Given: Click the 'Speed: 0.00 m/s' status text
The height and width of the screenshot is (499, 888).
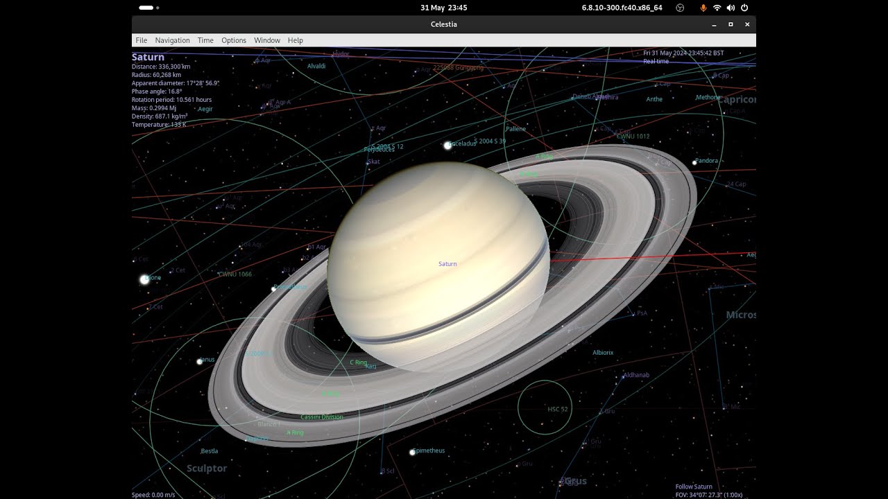Looking at the screenshot, I should pos(154,495).
